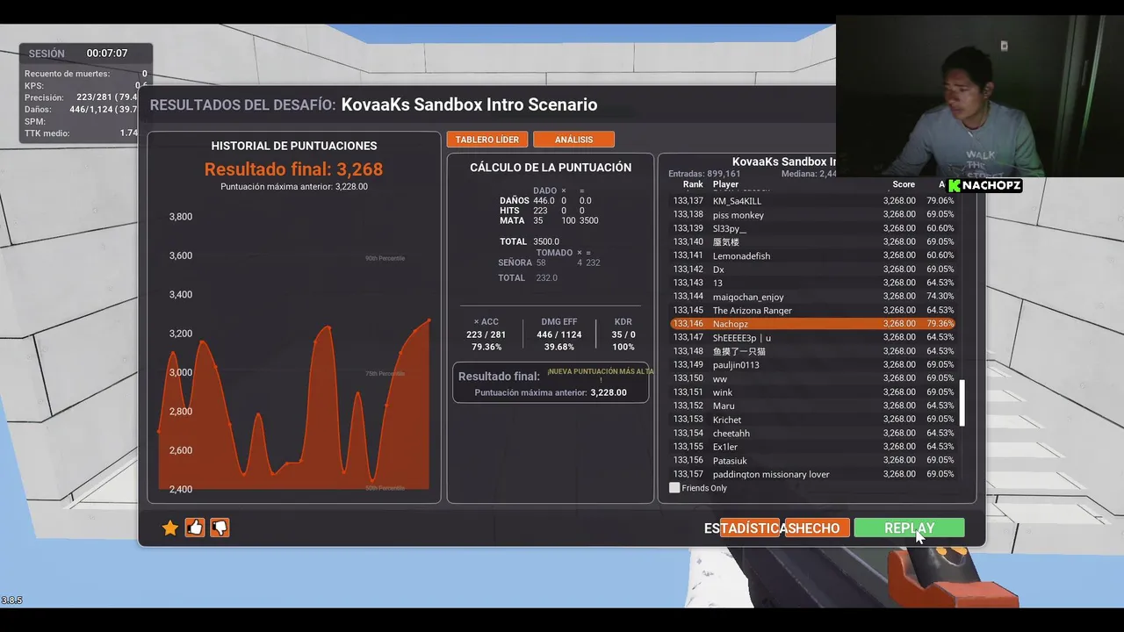1124x632 pixels.
Task: Select player Maru in leaderboard
Action: coord(812,406)
